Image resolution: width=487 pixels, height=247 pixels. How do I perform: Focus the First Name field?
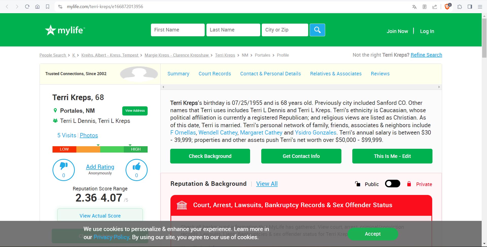(x=178, y=30)
